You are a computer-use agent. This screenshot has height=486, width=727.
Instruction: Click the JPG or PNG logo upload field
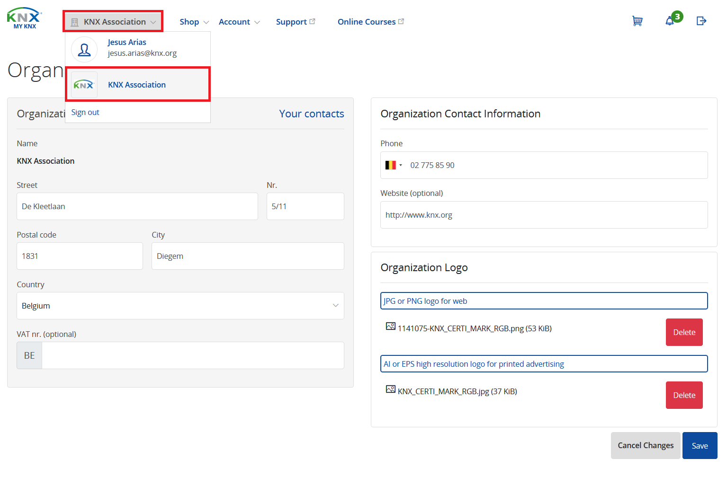coord(544,301)
